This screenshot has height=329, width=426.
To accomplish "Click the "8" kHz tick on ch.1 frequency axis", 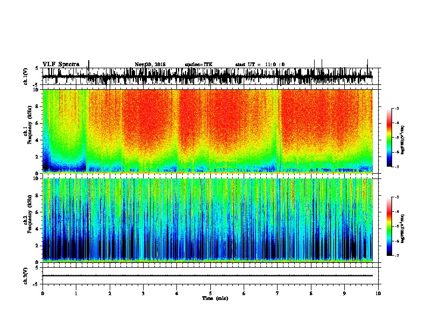I will pyautogui.click(x=37, y=106).
